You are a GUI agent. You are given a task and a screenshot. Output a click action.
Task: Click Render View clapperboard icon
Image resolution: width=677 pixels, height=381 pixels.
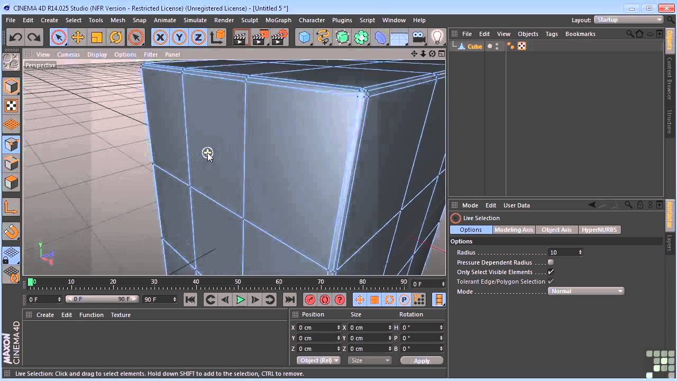[x=241, y=37]
